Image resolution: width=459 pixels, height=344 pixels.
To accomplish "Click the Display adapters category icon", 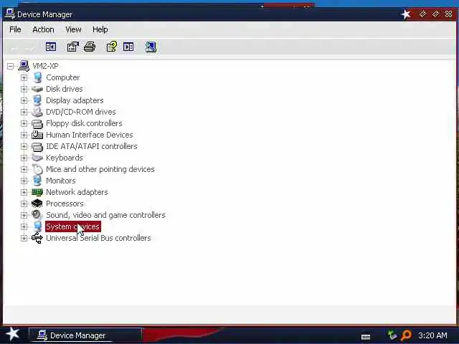I will (x=37, y=100).
